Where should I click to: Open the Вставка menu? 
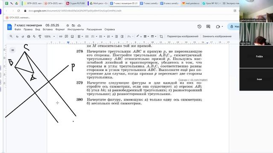47,29
